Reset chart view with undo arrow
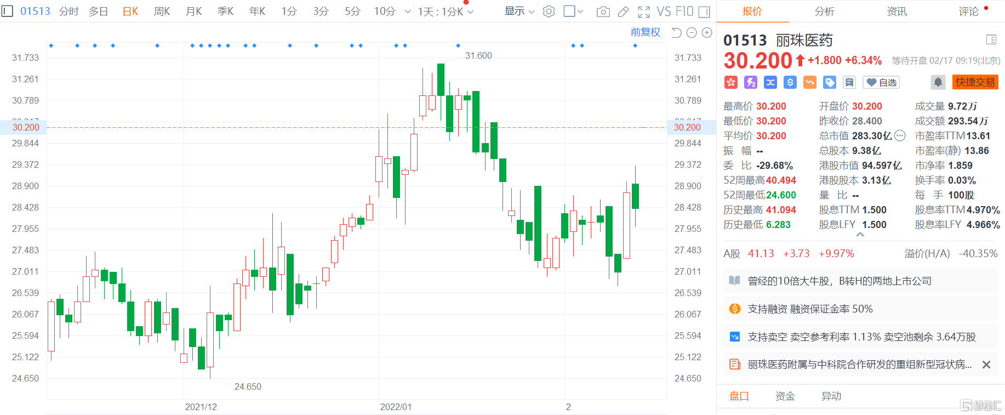1005x415 pixels. pos(676,33)
